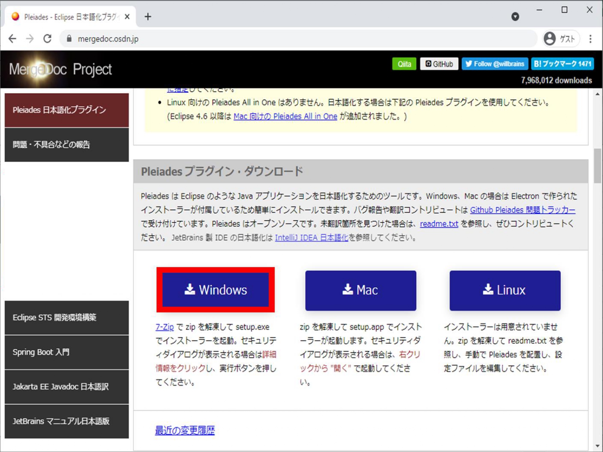This screenshot has height=452, width=603.
Task: Reload the page with the refresh icon
Action: click(47, 39)
